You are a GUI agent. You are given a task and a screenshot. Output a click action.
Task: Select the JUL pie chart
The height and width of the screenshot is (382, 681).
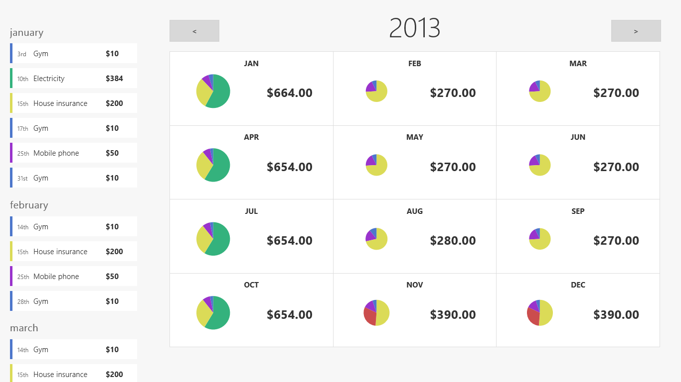(213, 239)
